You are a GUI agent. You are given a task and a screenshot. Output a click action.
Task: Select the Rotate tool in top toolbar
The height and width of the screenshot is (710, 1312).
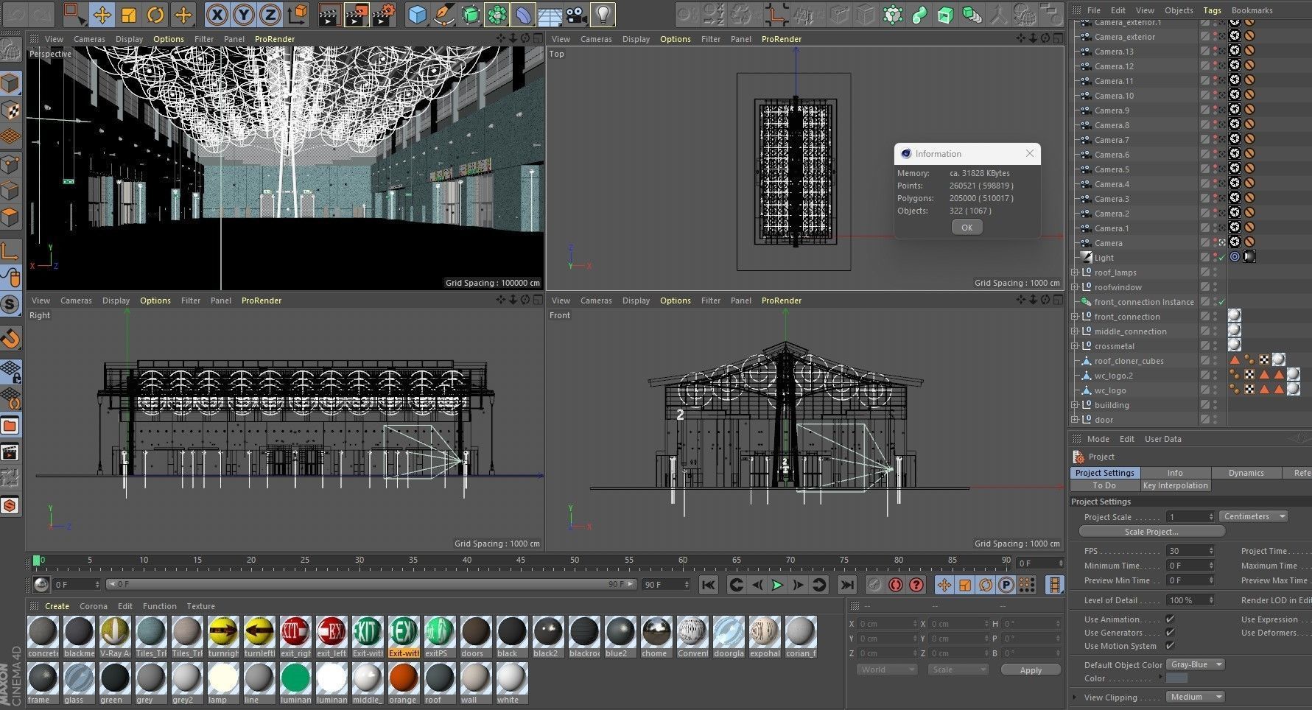[x=155, y=14]
